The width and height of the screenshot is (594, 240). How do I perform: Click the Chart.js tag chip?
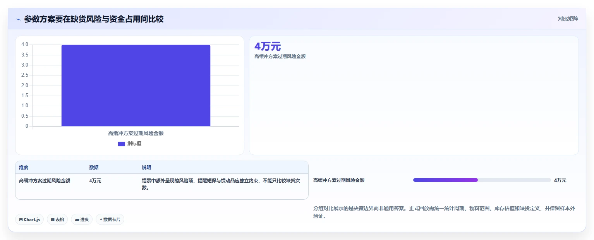29,219
